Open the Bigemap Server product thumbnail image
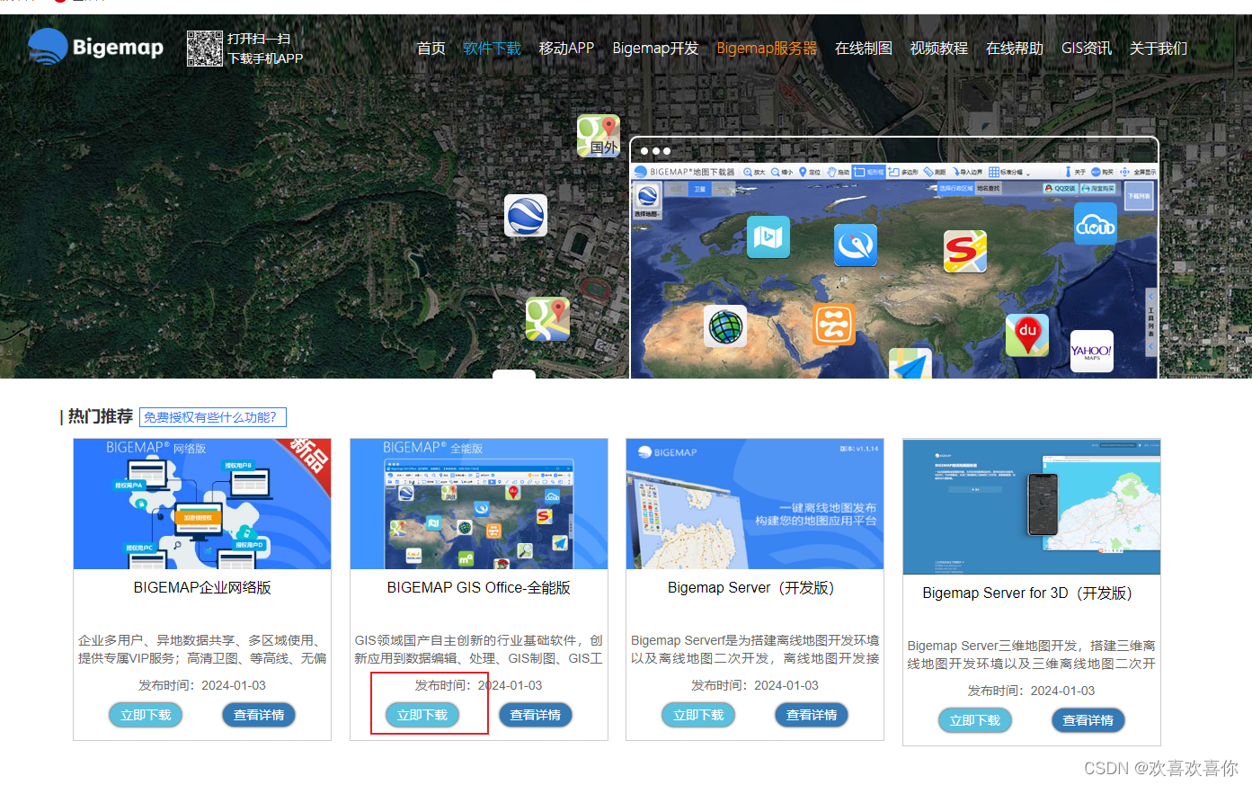 [x=755, y=504]
